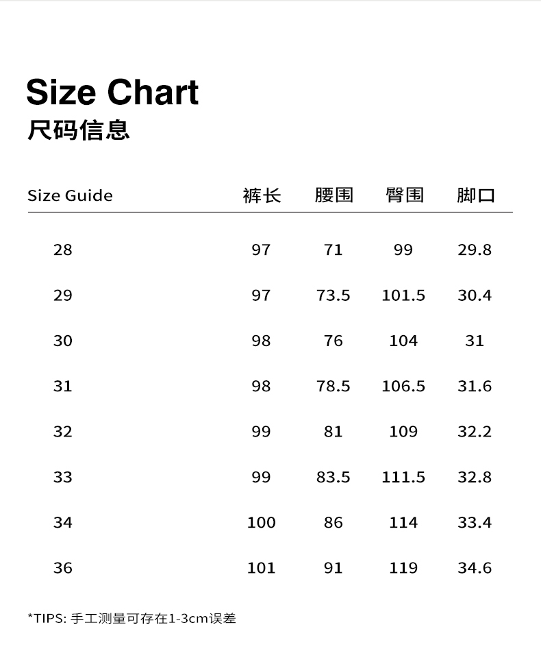Click the "Size Chart" heading
The image size is (541, 649).
(112, 93)
